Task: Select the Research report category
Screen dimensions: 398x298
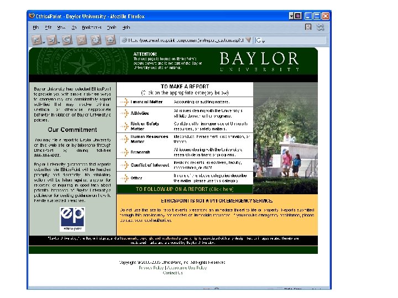Action: pyautogui.click(x=140, y=152)
